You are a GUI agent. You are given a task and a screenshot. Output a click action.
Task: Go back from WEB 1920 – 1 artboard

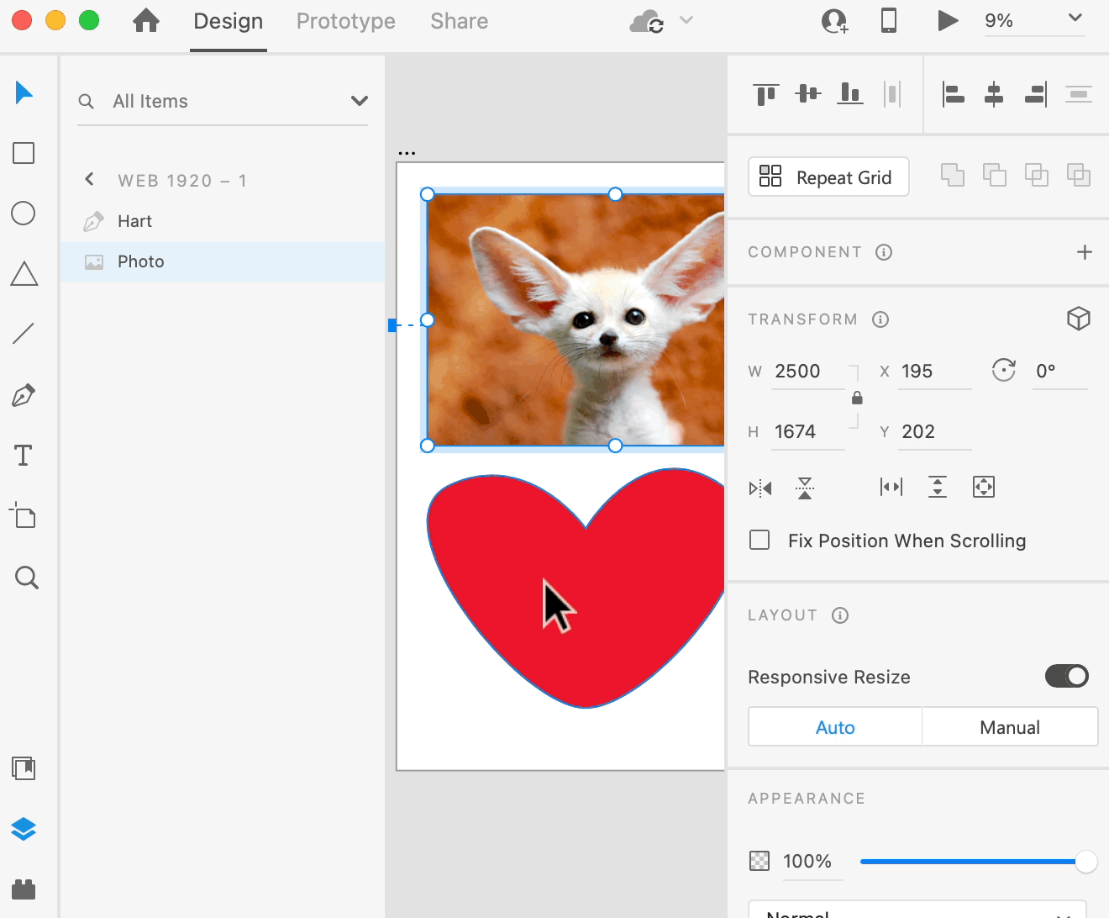tap(89, 179)
